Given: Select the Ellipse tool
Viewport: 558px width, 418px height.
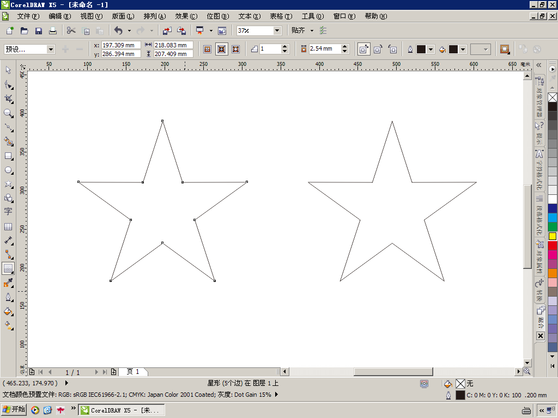Looking at the screenshot, I should tap(8, 170).
